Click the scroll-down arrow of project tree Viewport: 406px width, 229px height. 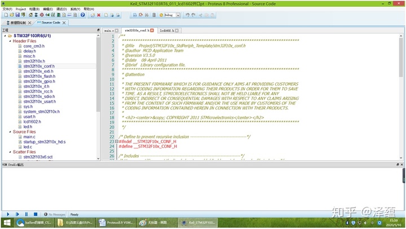coord(98,158)
